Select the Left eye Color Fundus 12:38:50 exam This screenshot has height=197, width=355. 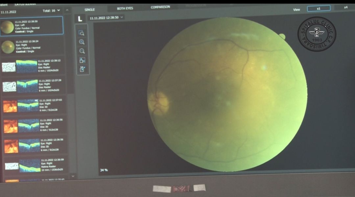(32, 26)
